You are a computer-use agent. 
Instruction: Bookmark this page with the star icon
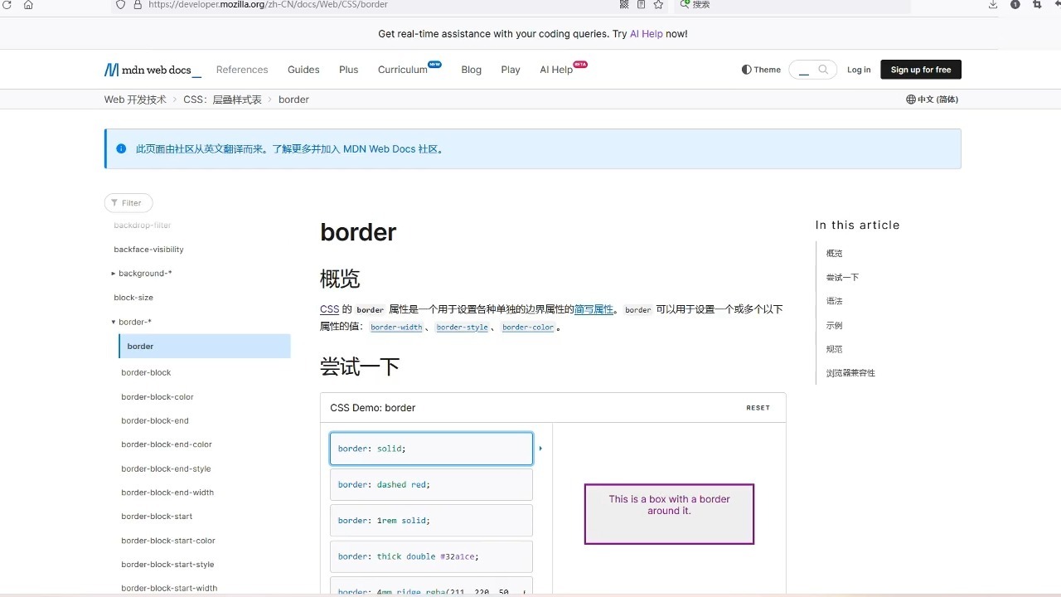[658, 5]
